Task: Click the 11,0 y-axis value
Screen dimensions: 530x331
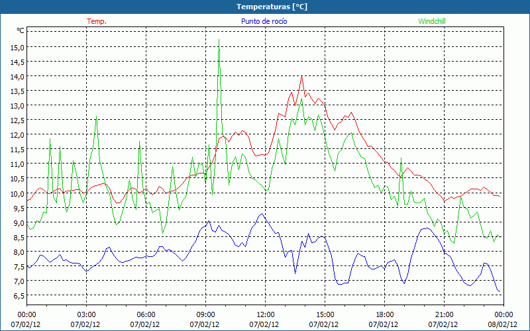Action: (x=18, y=164)
